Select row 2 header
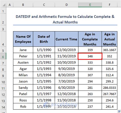 3,19
